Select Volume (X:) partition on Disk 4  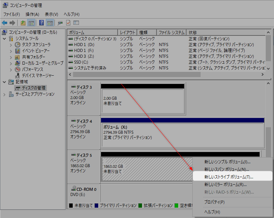click(183, 135)
